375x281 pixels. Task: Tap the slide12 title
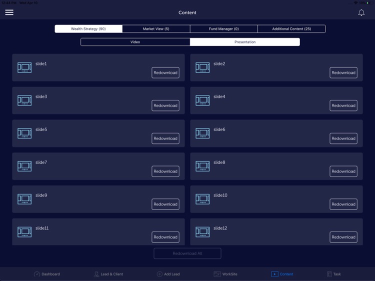tap(220, 228)
